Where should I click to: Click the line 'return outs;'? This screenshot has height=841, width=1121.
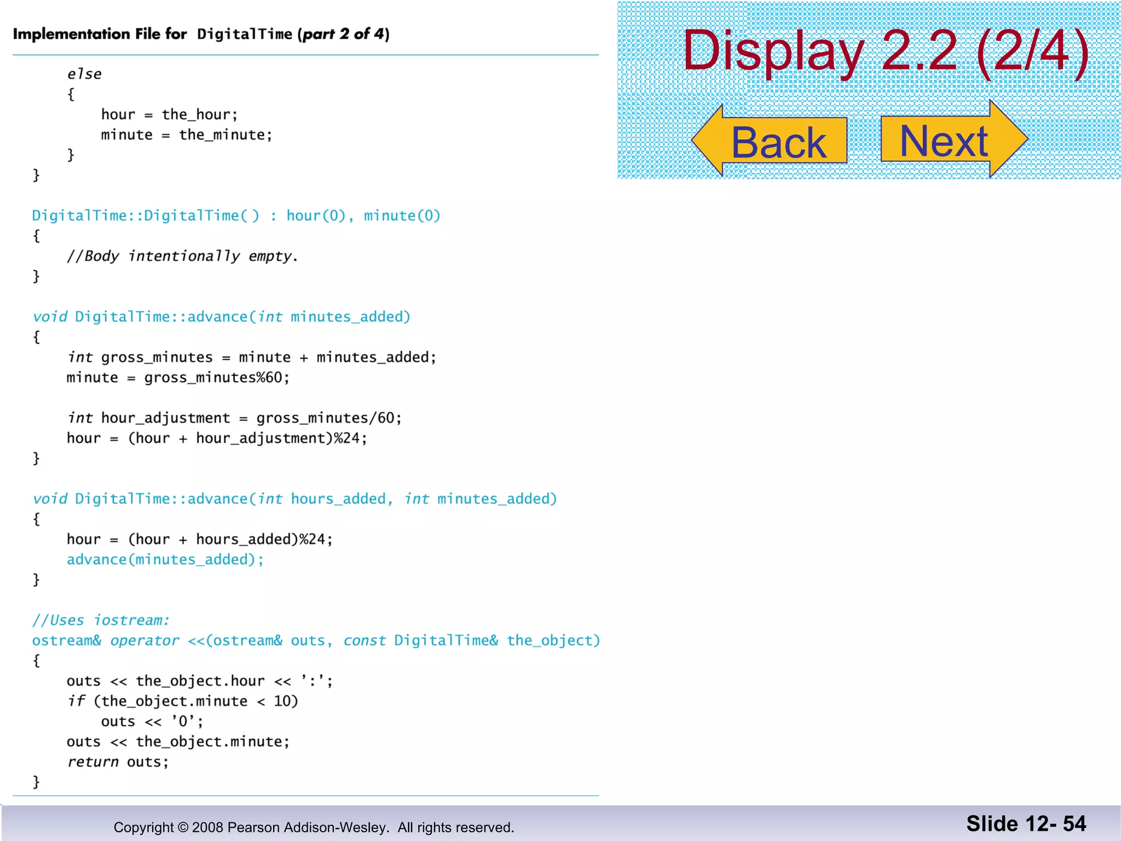118,762
